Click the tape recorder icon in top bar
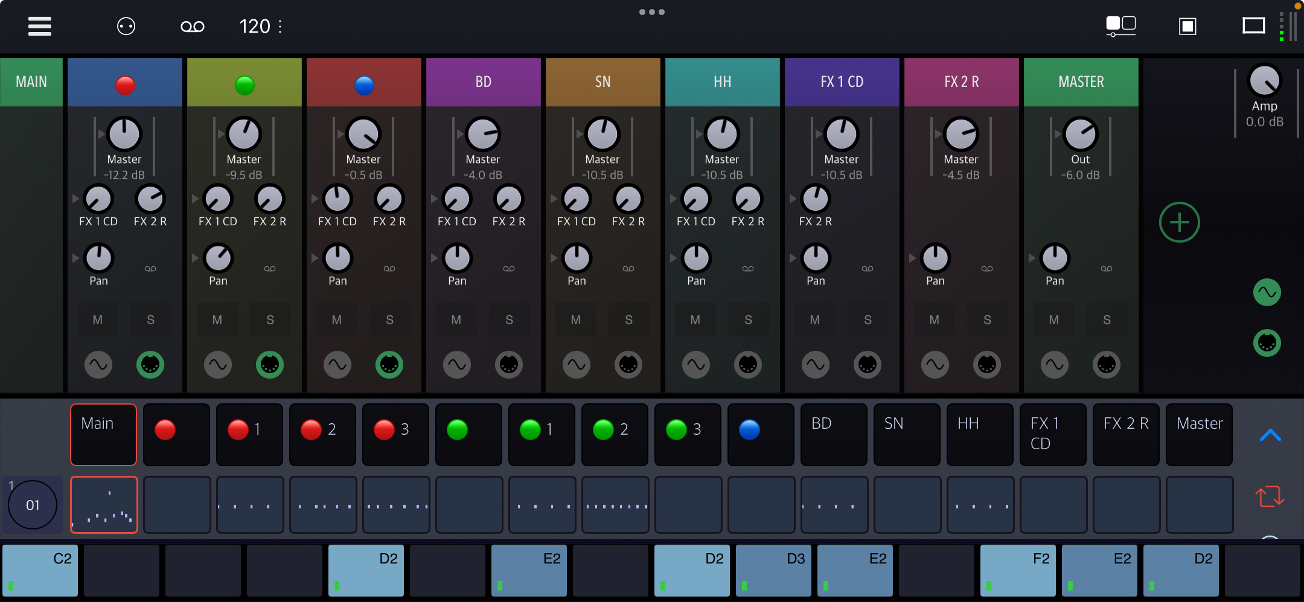Viewport: 1304px width, 602px height. 192,27
